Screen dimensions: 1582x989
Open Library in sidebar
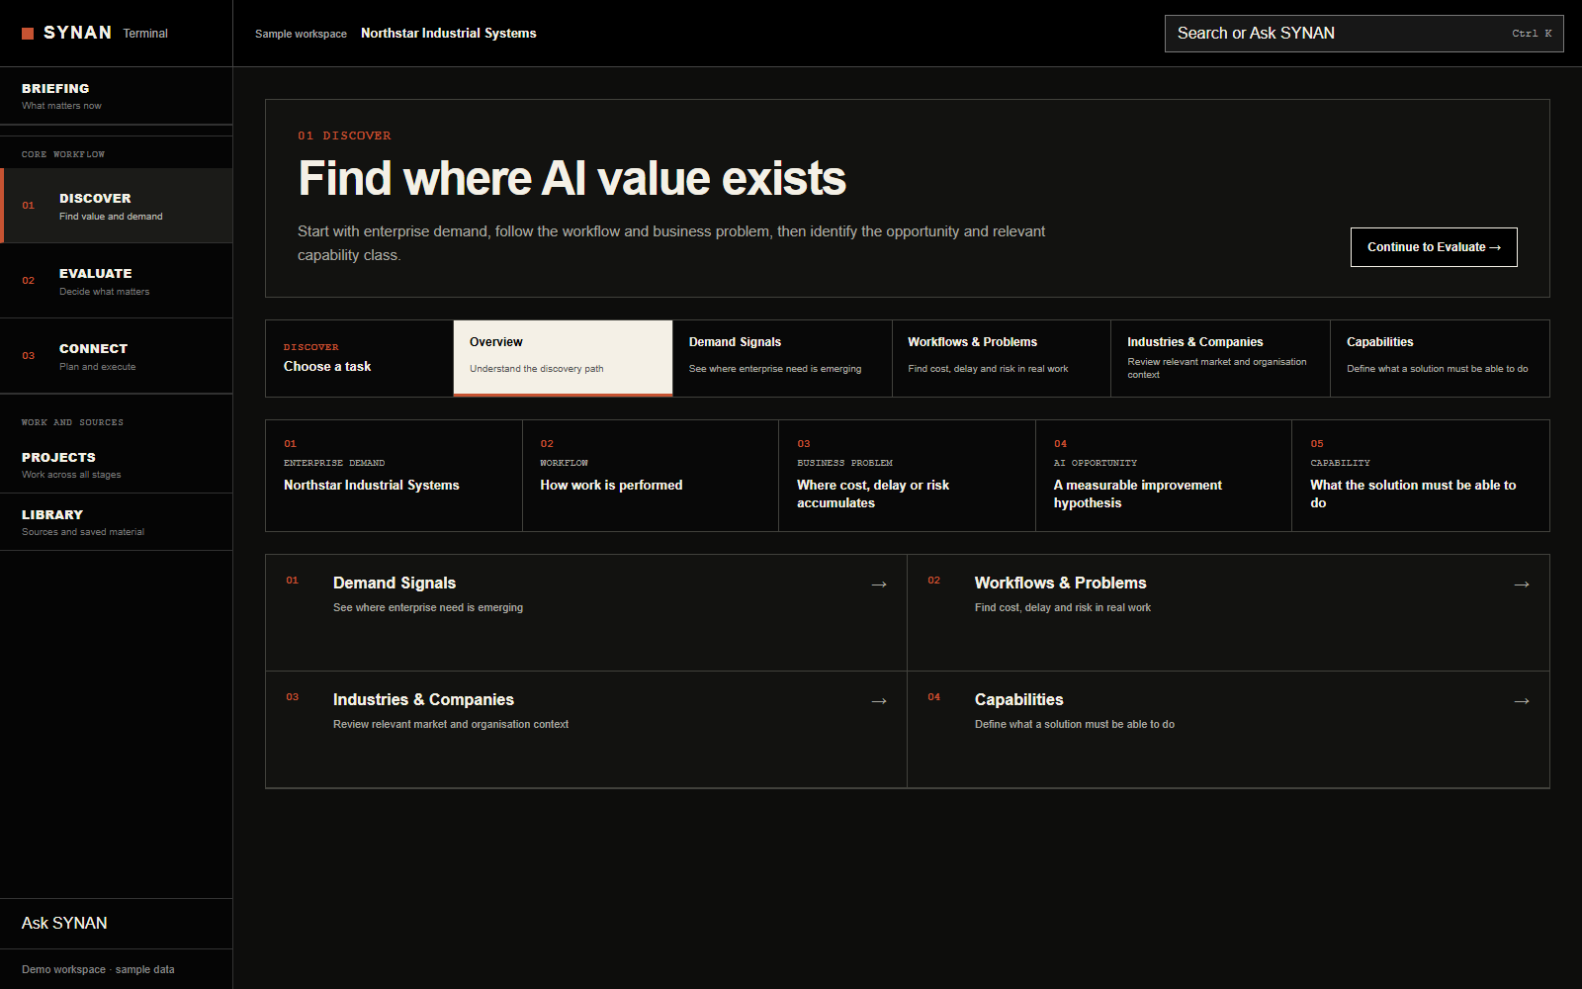(x=116, y=522)
